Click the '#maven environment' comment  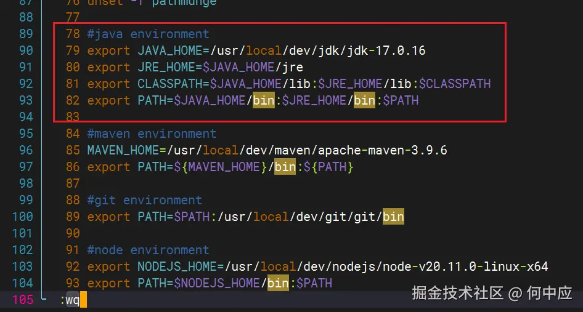click(152, 134)
